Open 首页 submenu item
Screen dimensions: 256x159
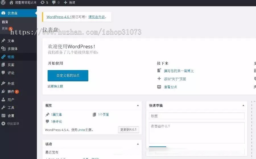(5, 22)
